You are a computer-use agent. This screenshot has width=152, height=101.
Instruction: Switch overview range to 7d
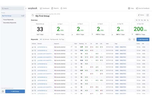139,20
